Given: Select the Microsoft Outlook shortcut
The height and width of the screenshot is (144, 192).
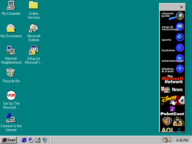Looking at the screenshot, I should [34, 28].
